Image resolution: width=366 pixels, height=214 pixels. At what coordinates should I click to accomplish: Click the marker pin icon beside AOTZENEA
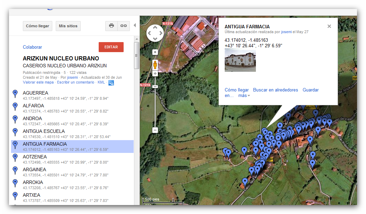15,158
